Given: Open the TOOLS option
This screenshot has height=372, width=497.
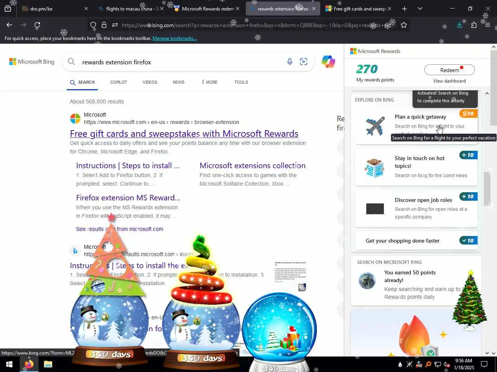Looking at the screenshot, I should [241, 82].
